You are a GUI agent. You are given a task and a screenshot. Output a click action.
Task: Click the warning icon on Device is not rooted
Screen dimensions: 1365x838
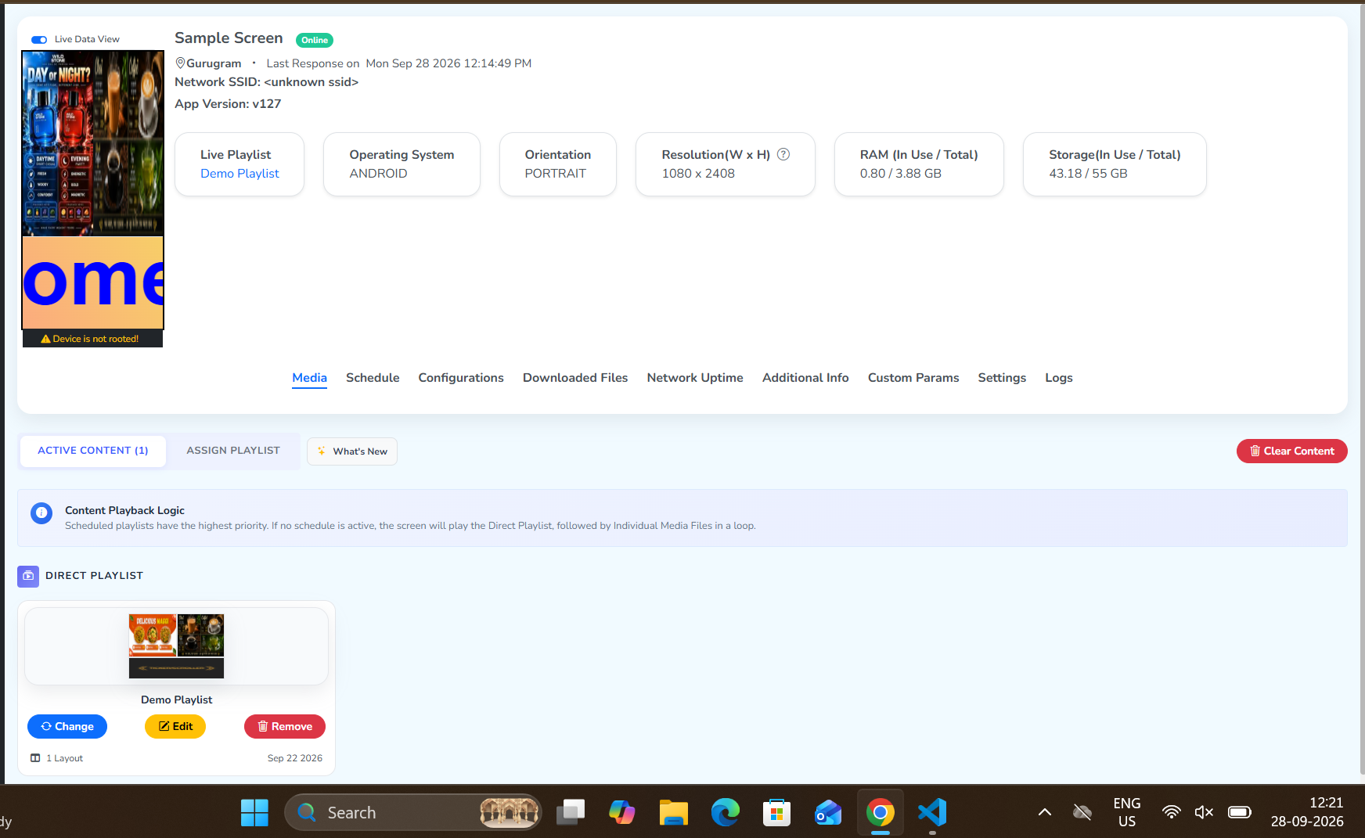[45, 339]
